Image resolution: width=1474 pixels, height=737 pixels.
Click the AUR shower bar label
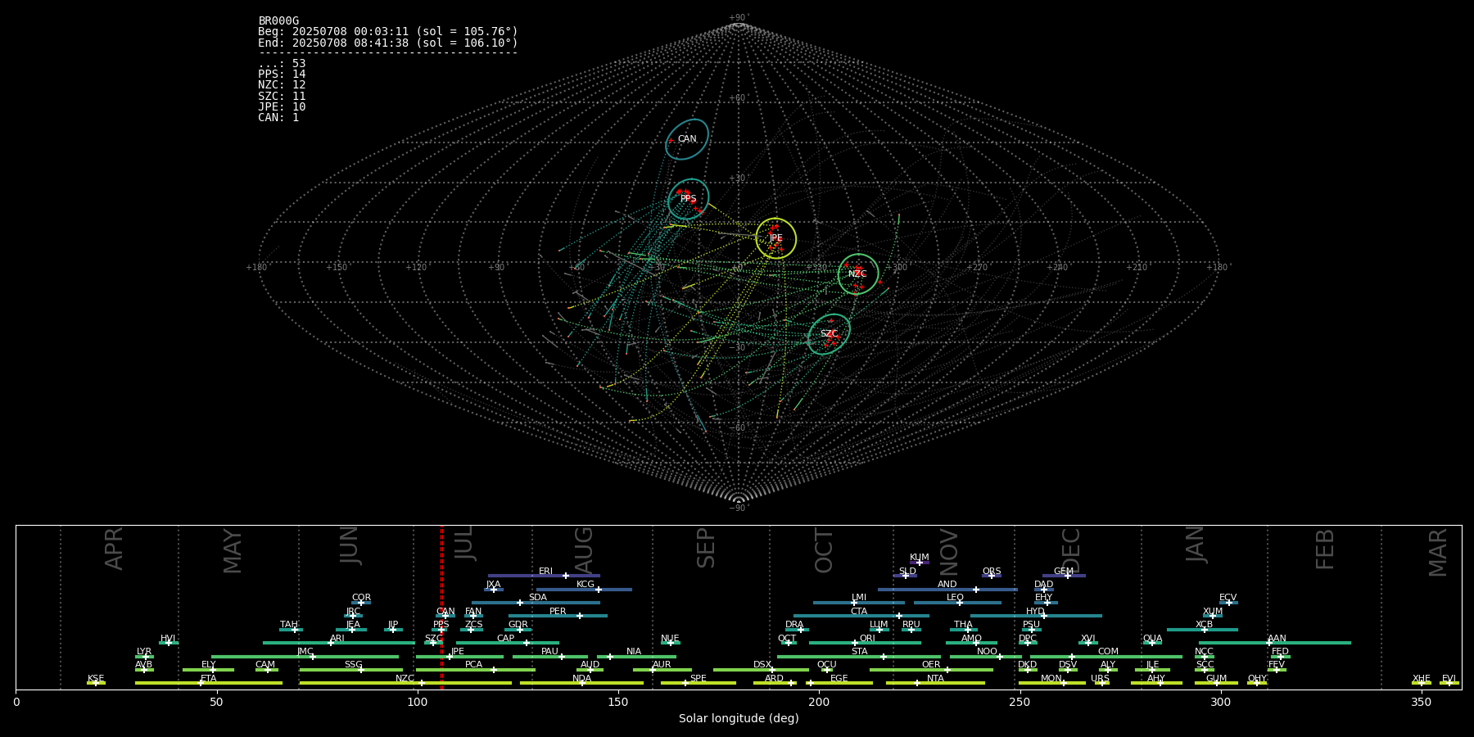tap(662, 665)
